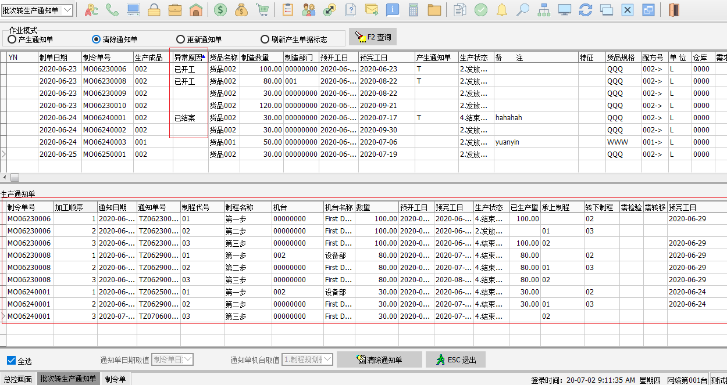This screenshot has width=727, height=385.
Task: Click the shopping cart toolbar icon
Action: (x=262, y=10)
